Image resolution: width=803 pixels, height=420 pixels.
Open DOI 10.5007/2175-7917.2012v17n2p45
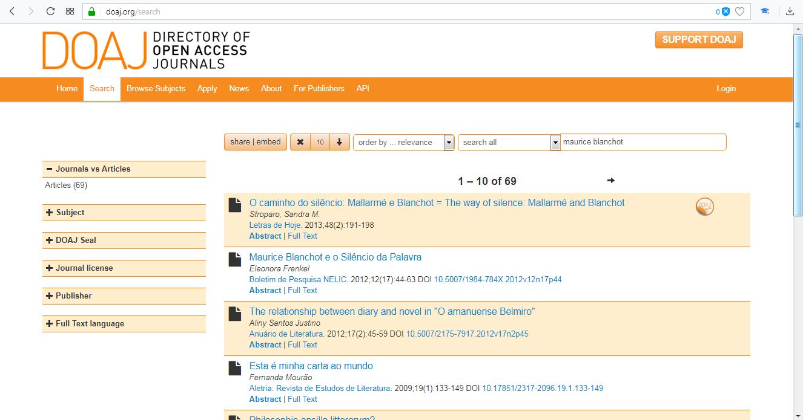(x=467, y=334)
